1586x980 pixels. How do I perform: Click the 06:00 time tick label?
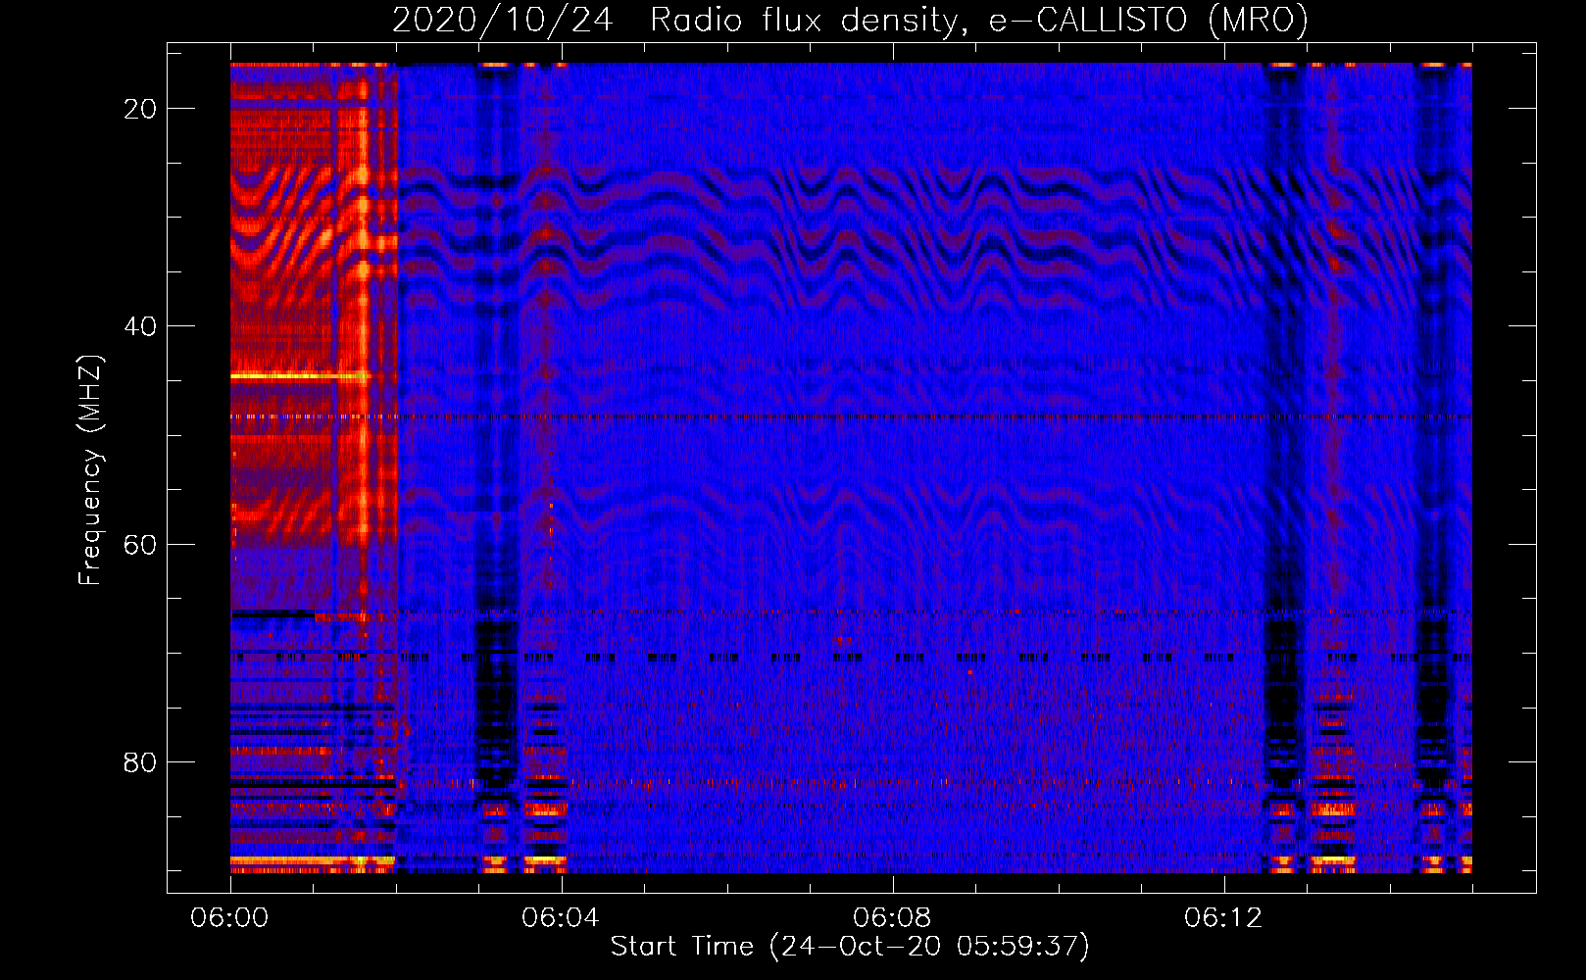pyautogui.click(x=230, y=918)
